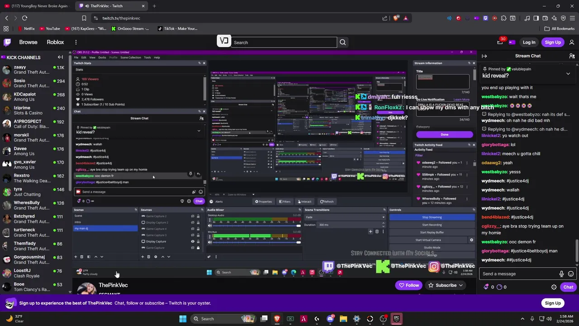
Task: Toggle lock on Game Capture 2 source
Action: [x=198, y=216]
